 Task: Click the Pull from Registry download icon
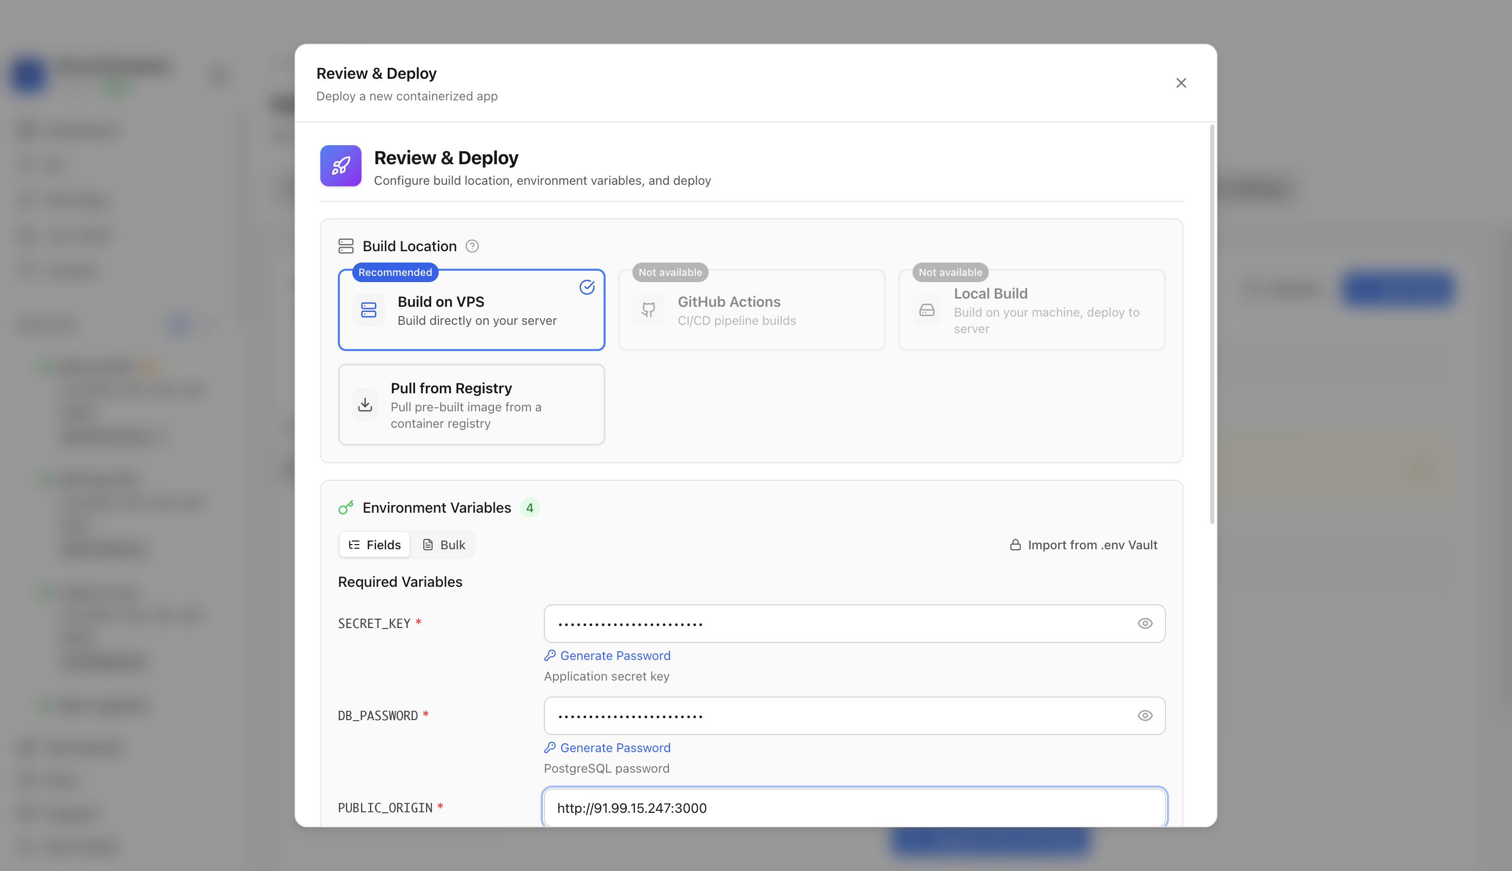(x=365, y=405)
